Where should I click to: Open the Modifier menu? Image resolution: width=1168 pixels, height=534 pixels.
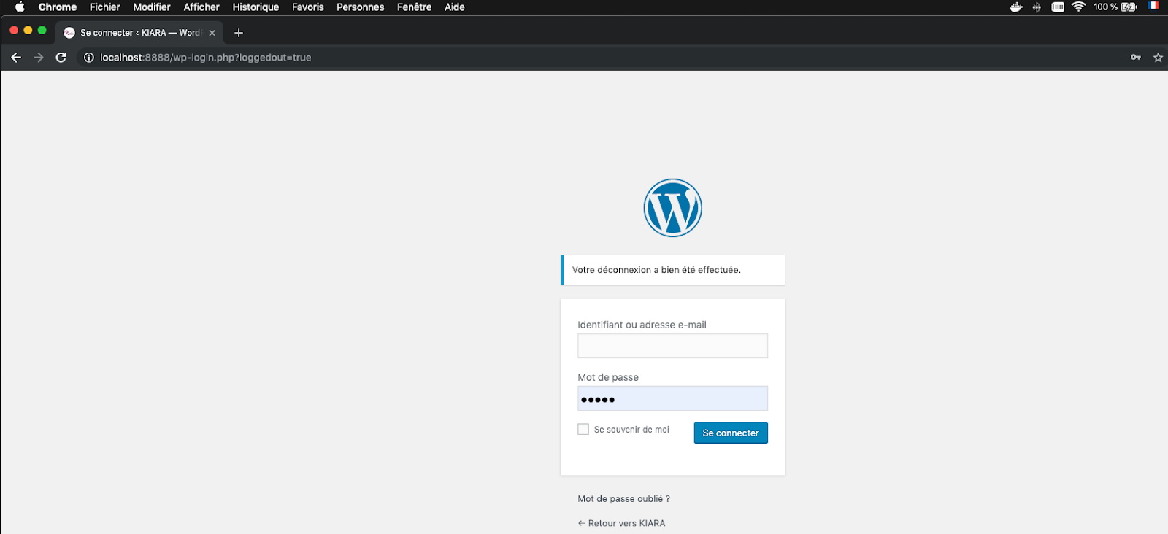pyautogui.click(x=152, y=7)
